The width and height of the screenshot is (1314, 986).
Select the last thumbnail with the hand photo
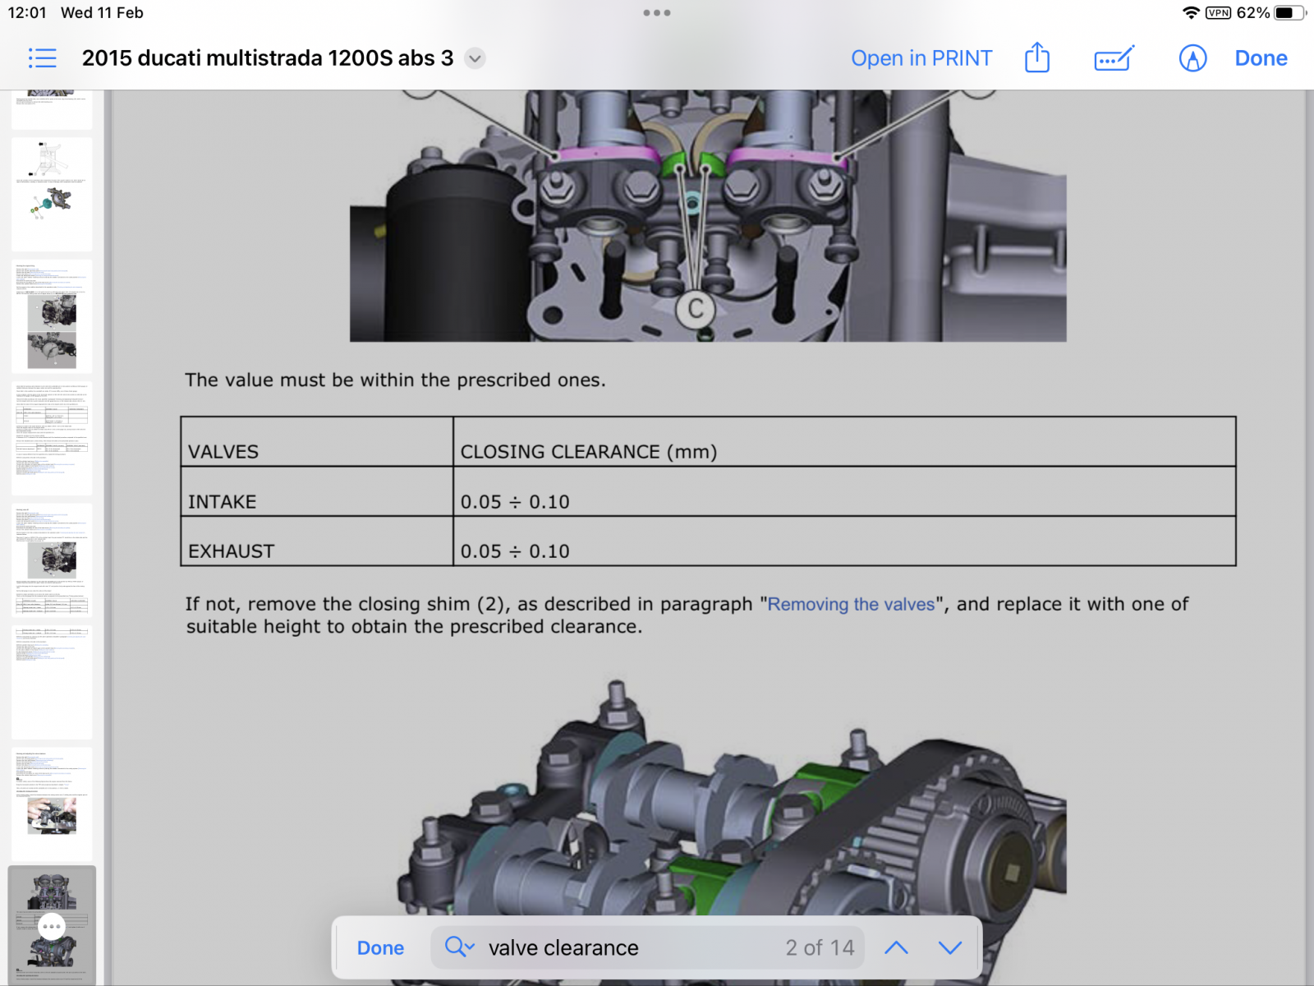tap(52, 804)
